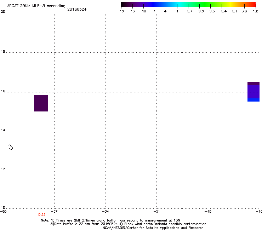The height and width of the screenshot is (230, 262).
Task: Click the date label 20160524 in the header
Action: point(77,9)
